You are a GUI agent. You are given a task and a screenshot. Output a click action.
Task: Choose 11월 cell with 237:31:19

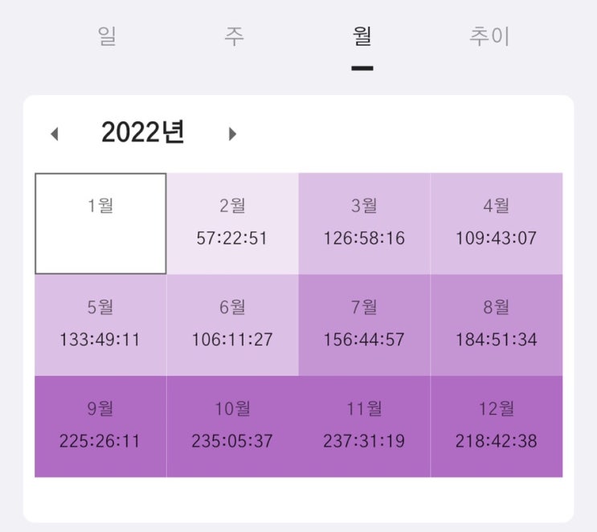click(x=364, y=426)
